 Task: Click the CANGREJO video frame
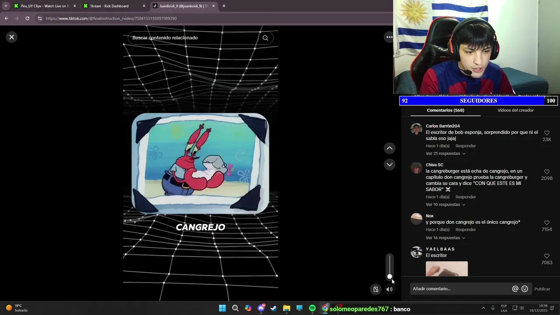[x=200, y=164]
